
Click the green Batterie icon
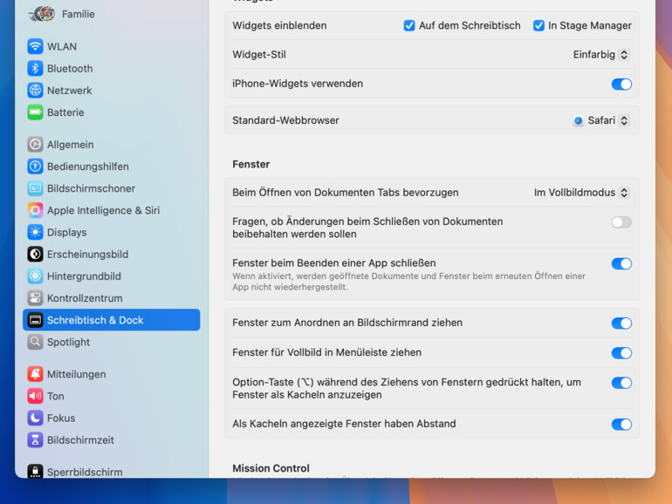click(x=35, y=112)
